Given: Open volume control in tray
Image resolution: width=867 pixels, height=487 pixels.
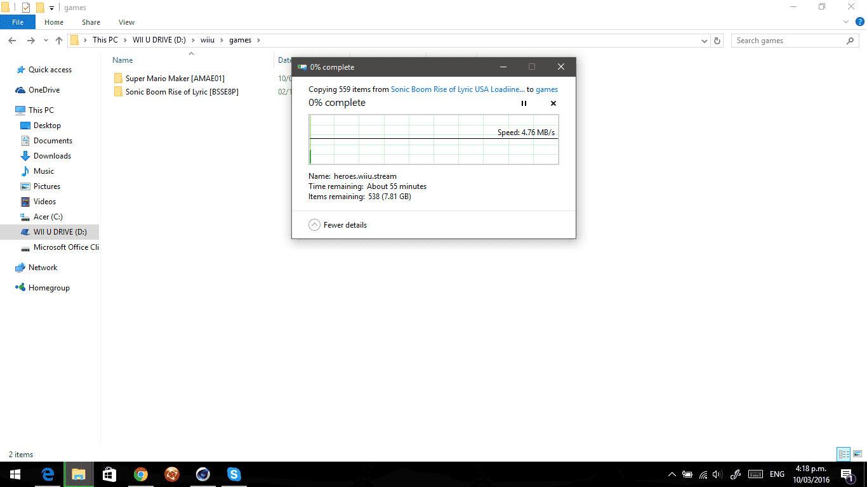Looking at the screenshot, I should (x=718, y=474).
